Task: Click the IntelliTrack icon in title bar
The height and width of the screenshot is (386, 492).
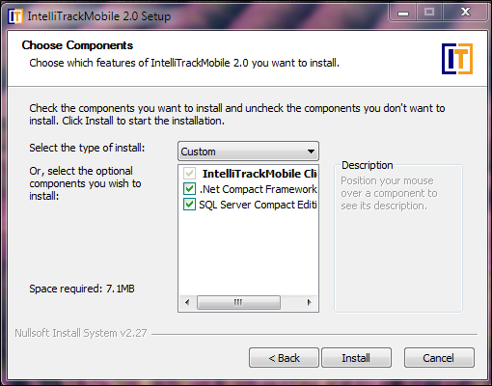Action: [x=15, y=16]
